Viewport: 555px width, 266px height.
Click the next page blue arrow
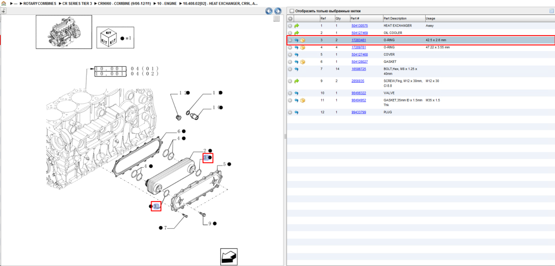click(278, 11)
